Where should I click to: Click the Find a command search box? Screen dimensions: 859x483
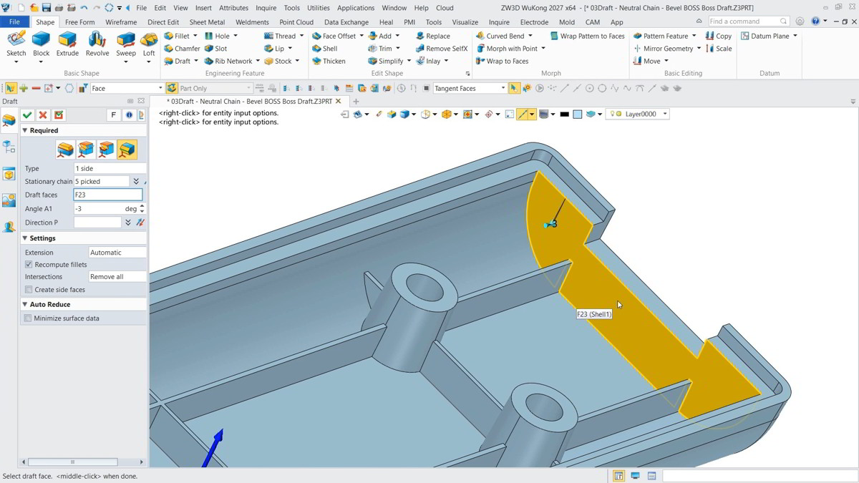pos(747,21)
